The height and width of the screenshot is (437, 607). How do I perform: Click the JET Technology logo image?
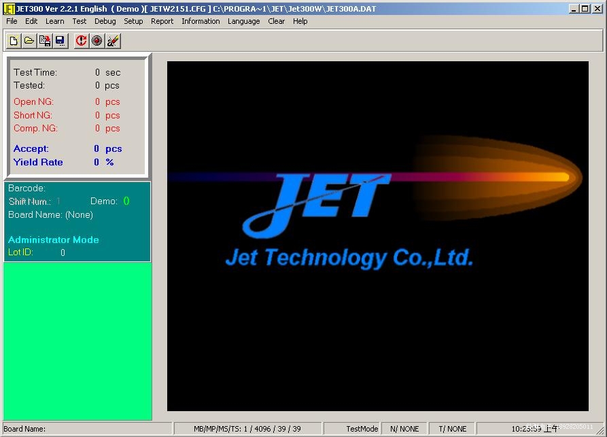378,236
